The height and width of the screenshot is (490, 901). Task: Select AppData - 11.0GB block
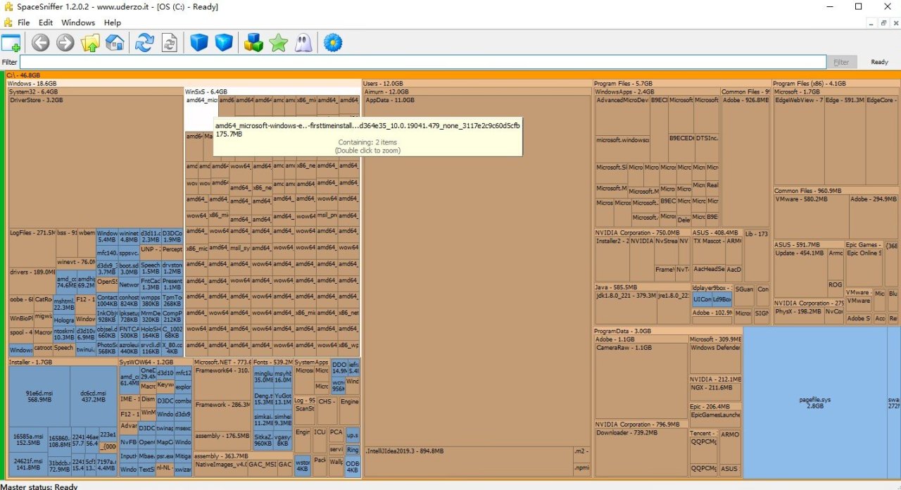coord(477,270)
